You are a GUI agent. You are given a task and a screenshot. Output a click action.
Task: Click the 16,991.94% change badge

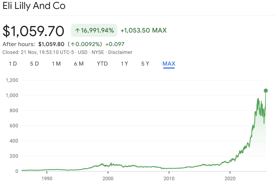(94, 30)
